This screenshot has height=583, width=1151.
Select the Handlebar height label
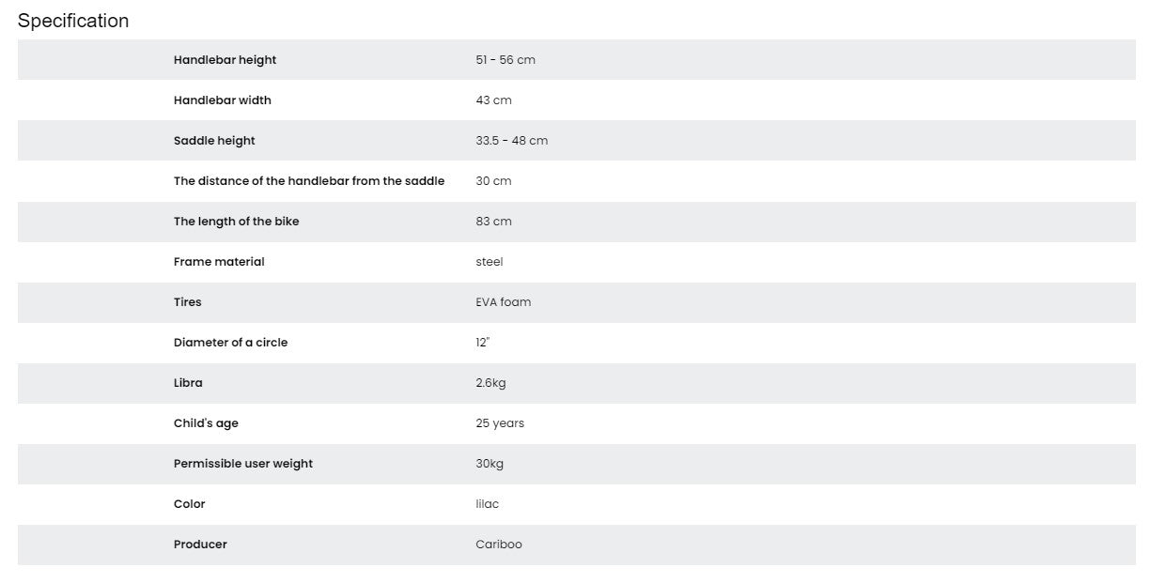(225, 60)
